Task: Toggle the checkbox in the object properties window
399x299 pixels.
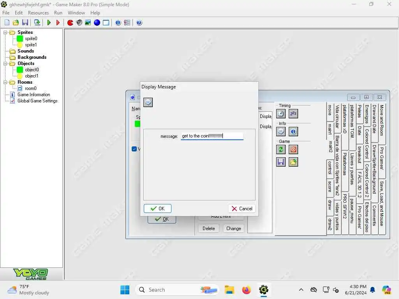Action: [134, 149]
